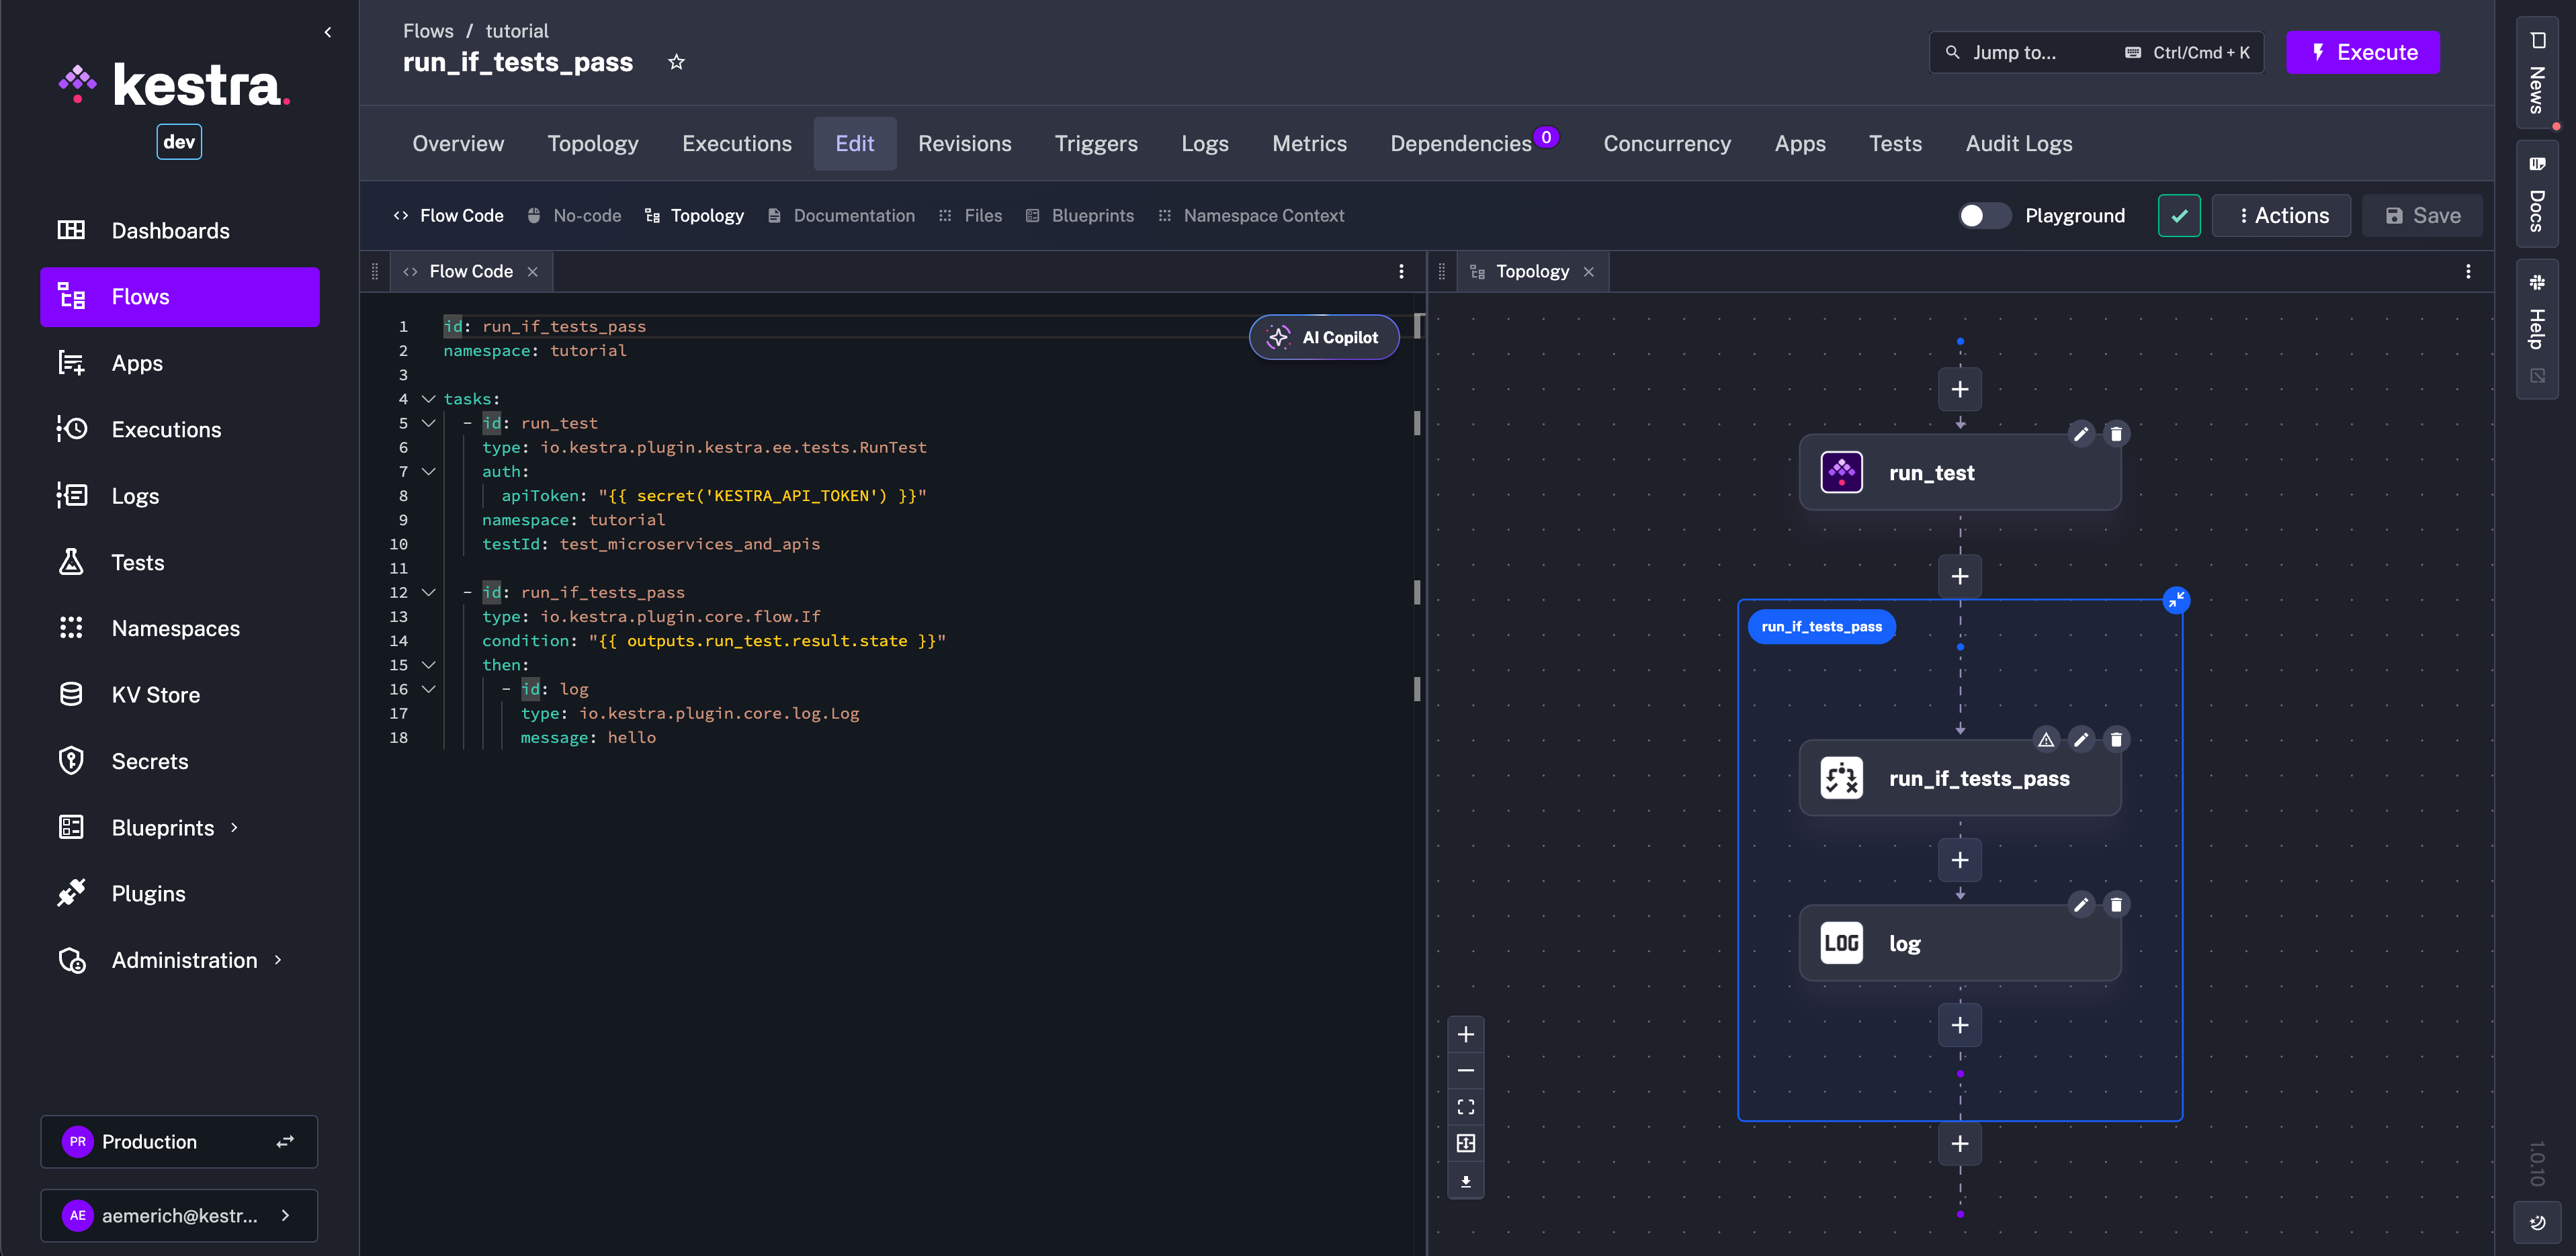Download the topology as an image
Image resolution: width=2576 pixels, height=1256 pixels.
coord(1466,1181)
